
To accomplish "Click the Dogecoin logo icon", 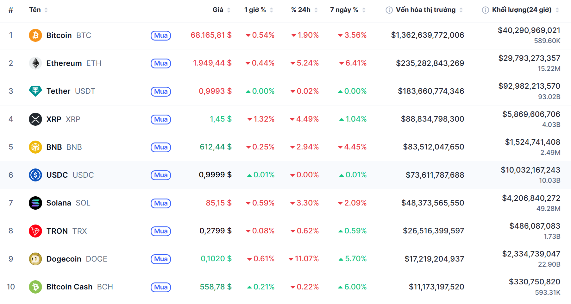I will pos(35,259).
